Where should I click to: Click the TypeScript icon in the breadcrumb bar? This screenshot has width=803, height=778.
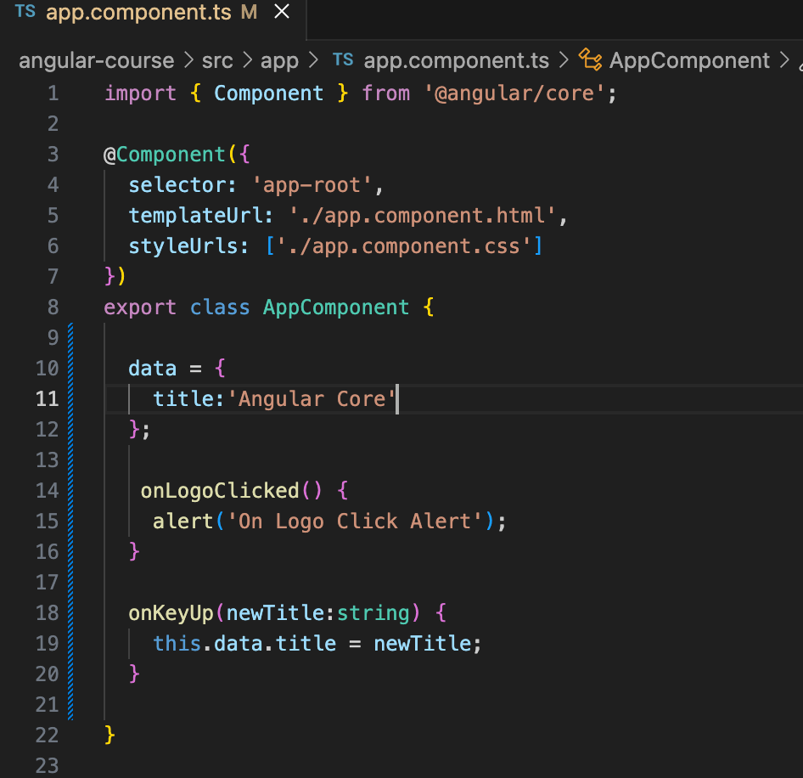click(x=343, y=60)
